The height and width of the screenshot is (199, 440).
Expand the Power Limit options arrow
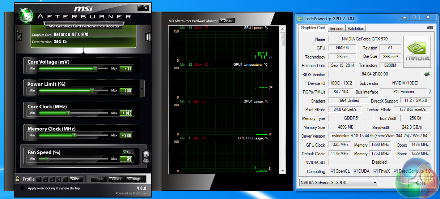pos(142,89)
